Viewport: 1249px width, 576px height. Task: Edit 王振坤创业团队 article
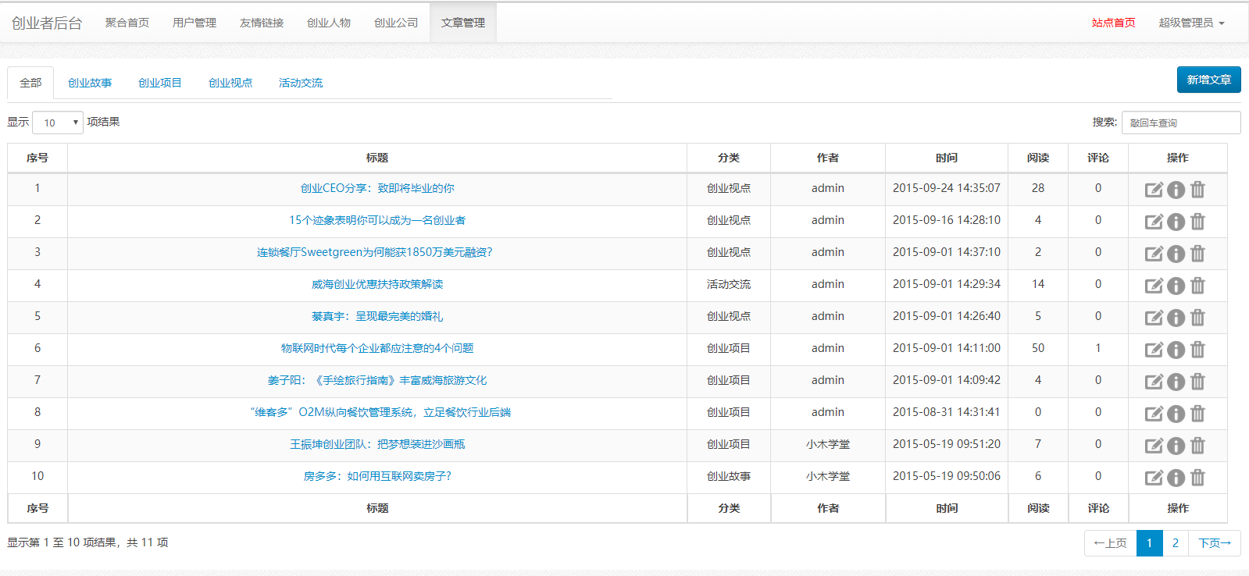tap(1154, 446)
